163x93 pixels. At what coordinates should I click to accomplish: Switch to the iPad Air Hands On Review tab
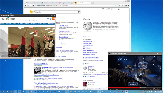point(33,3)
